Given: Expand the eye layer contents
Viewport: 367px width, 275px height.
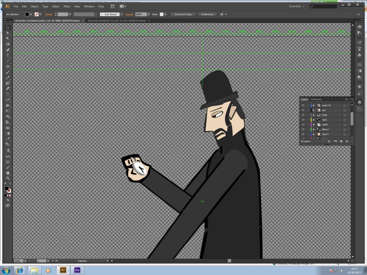Looking at the screenshot, I should pos(314,110).
